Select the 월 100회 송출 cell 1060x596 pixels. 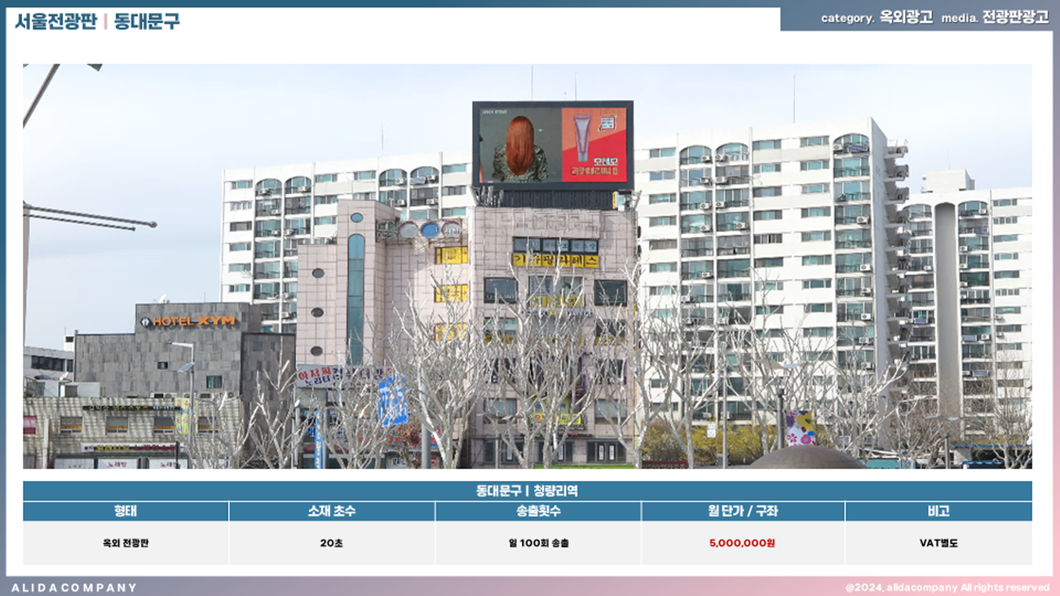pyautogui.click(x=537, y=543)
